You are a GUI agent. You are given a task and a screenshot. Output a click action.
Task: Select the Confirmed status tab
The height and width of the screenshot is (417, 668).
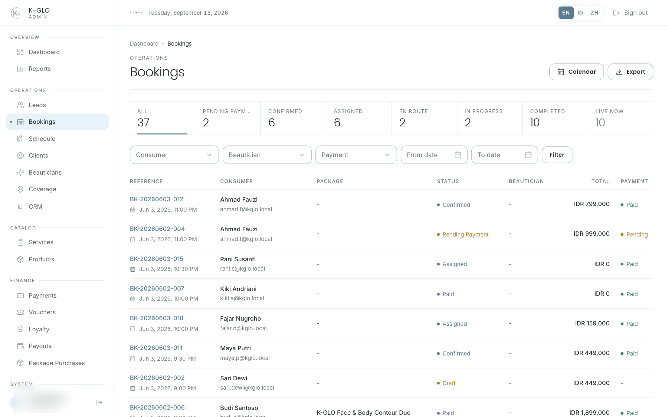[x=293, y=118]
